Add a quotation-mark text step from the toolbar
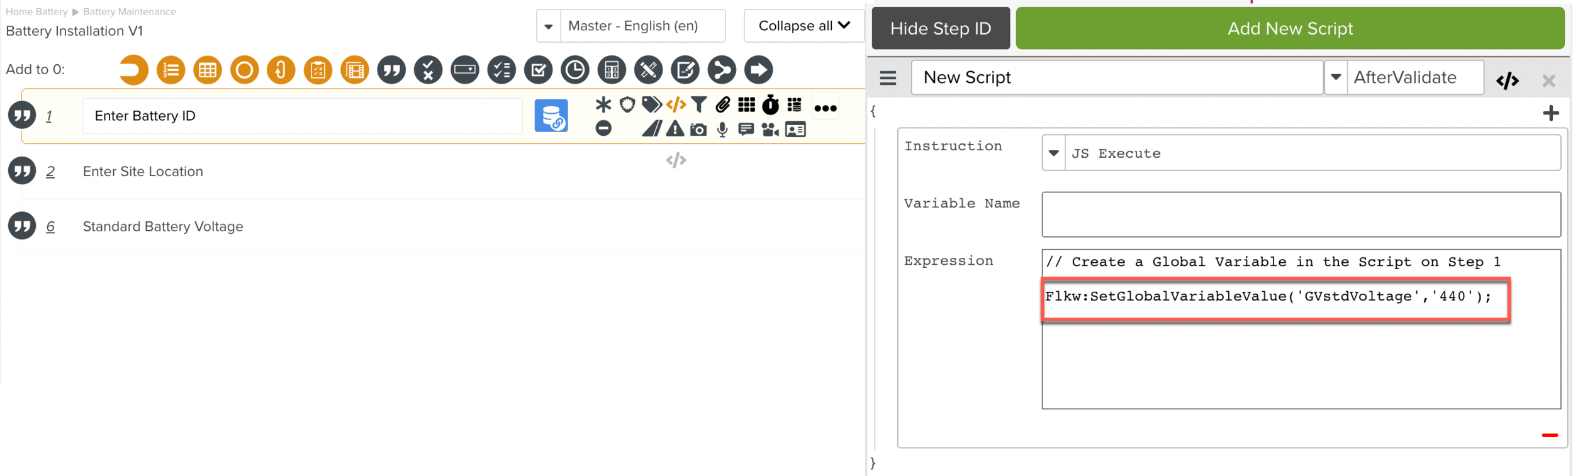This screenshot has width=1573, height=476. click(x=392, y=70)
